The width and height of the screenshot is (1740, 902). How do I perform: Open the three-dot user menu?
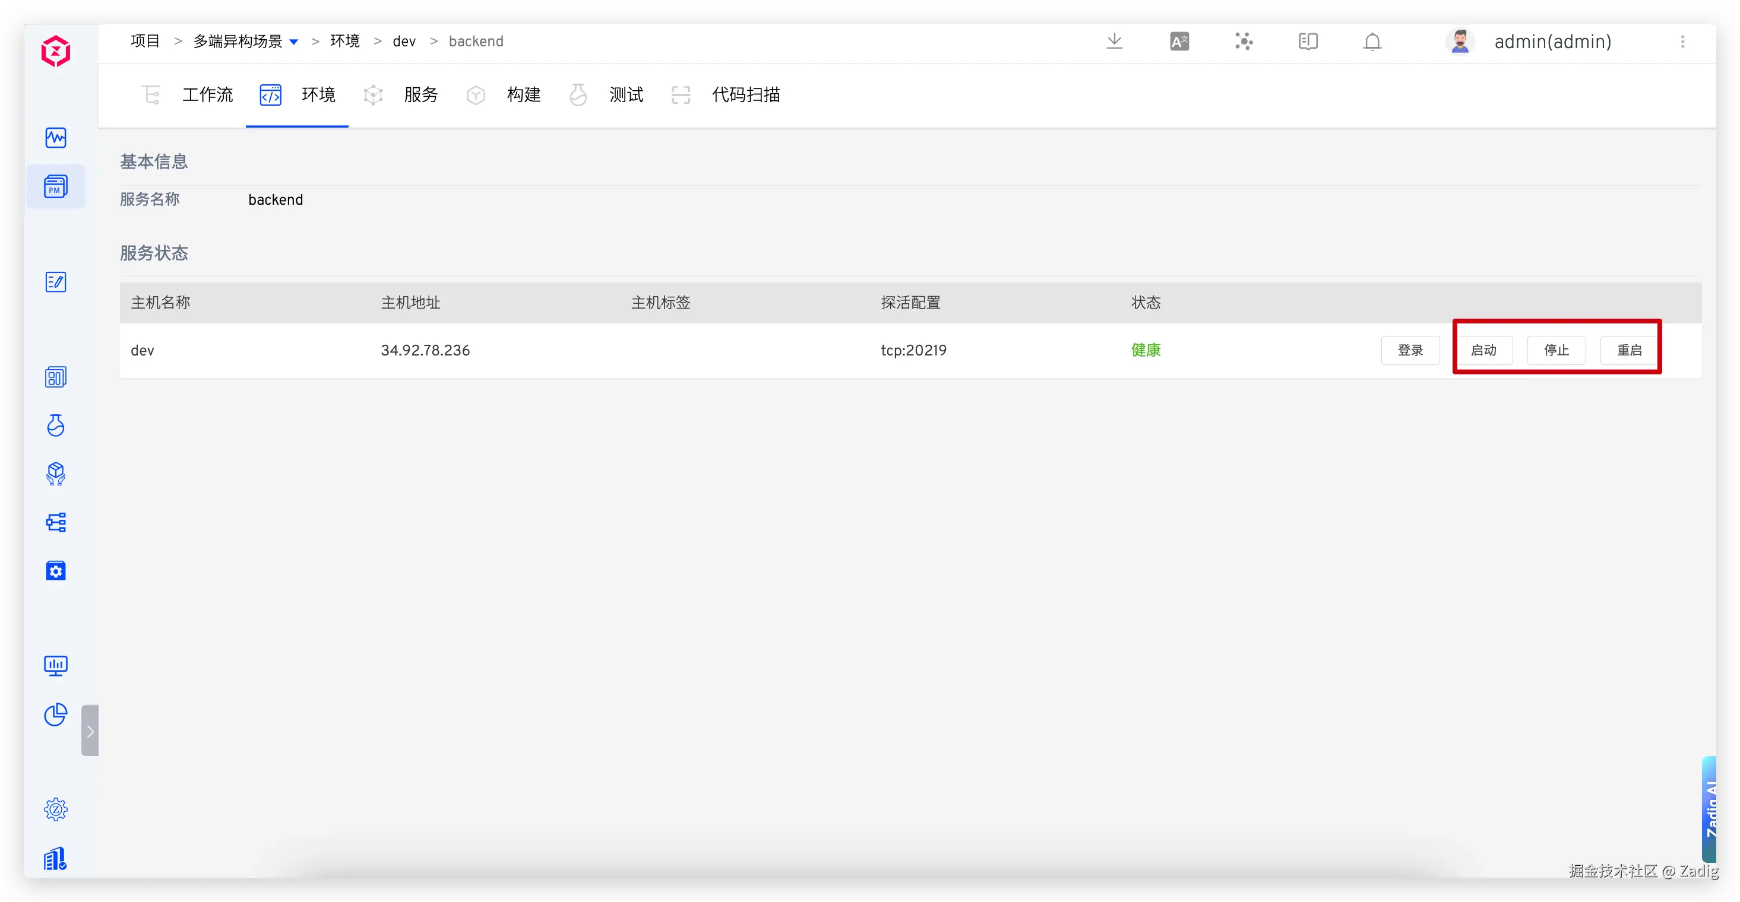[1682, 42]
